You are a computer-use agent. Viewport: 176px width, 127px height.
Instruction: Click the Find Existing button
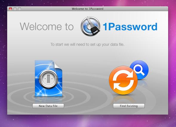coord(129,106)
